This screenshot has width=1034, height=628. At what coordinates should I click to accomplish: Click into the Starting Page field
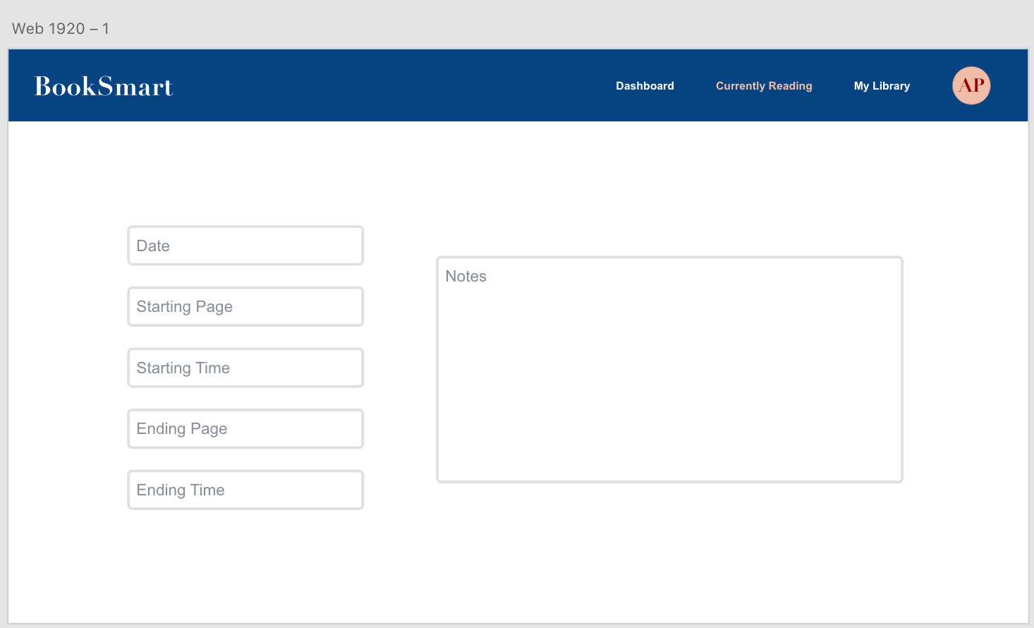click(245, 307)
